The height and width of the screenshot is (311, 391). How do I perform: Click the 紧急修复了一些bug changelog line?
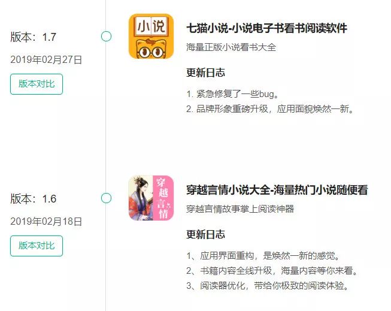tap(232, 94)
